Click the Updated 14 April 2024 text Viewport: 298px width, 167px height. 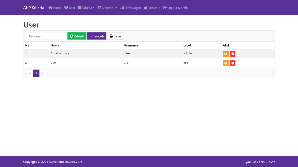click(x=259, y=162)
